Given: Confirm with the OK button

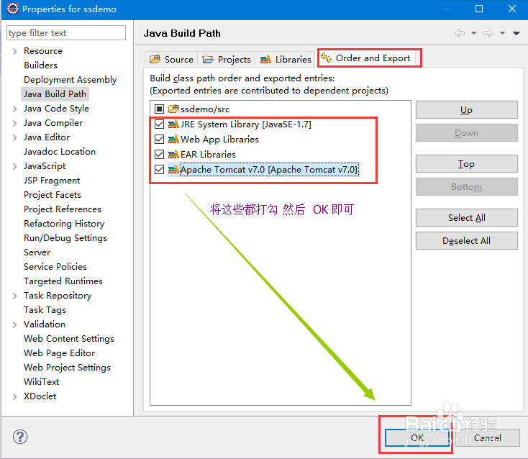Looking at the screenshot, I should pos(417,437).
